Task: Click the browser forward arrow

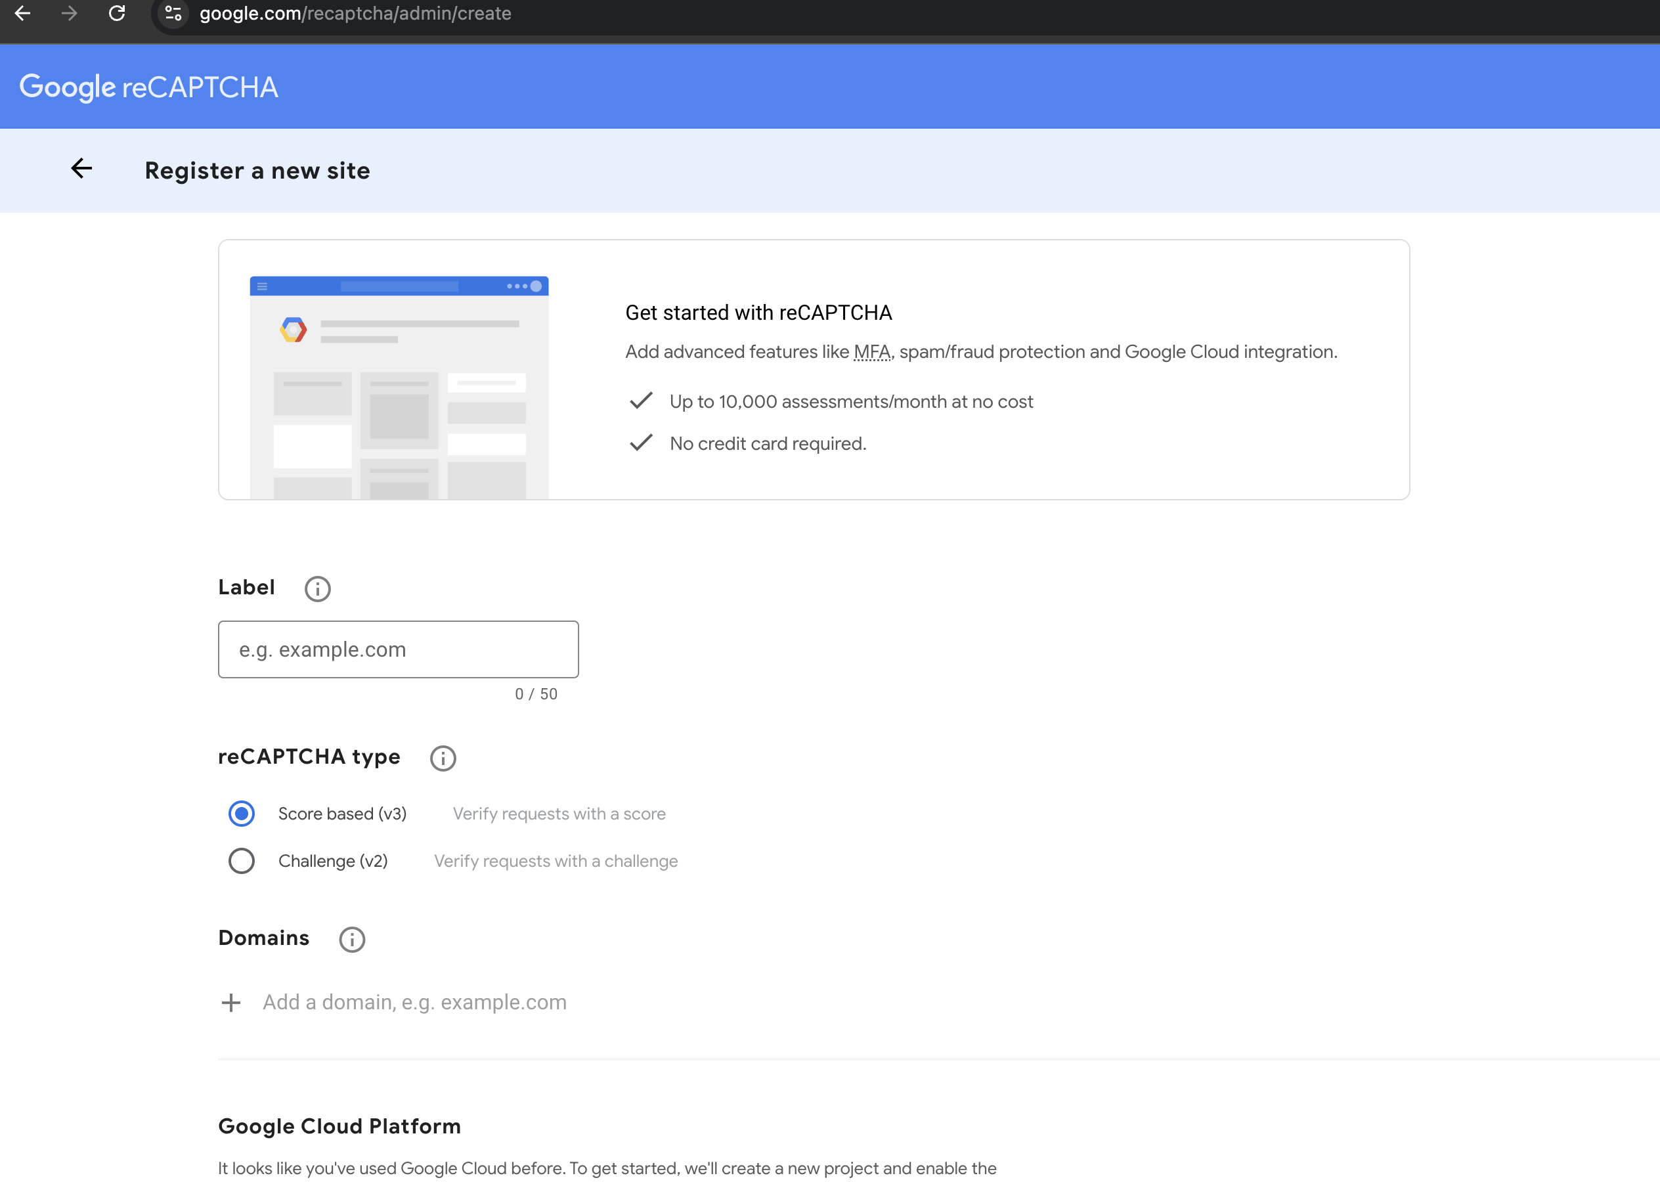Action: click(x=69, y=13)
